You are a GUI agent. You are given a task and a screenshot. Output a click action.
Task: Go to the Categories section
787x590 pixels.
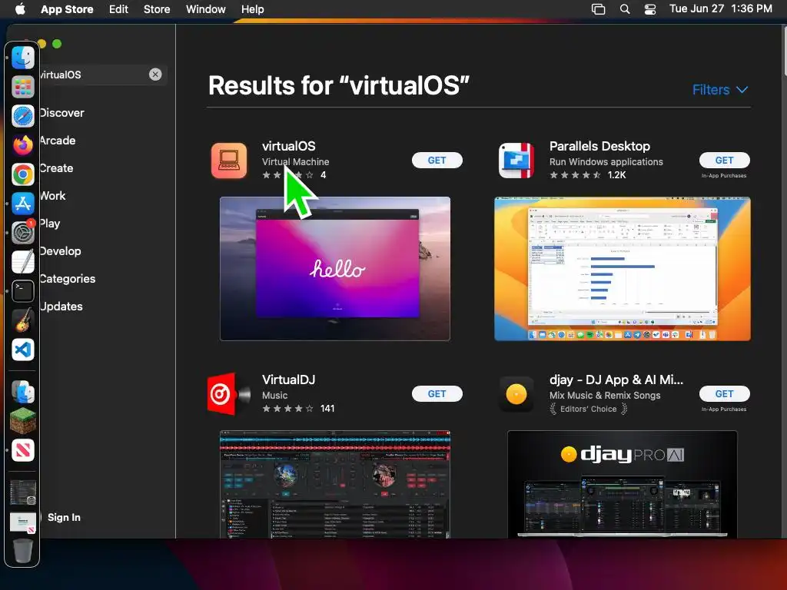[x=68, y=278]
